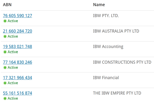Select the Name column header
The height and width of the screenshot is (102, 154).
coord(99,5)
